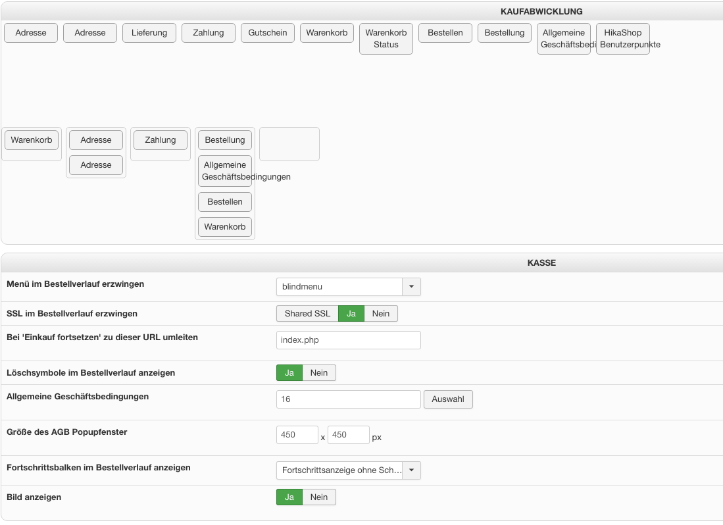Set Löschsymbole anzeigen to Nein
Screen dimensions: 723x525
319,373
